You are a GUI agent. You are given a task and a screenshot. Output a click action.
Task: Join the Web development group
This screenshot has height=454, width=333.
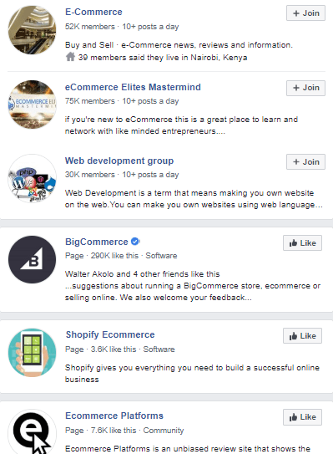tap(305, 162)
